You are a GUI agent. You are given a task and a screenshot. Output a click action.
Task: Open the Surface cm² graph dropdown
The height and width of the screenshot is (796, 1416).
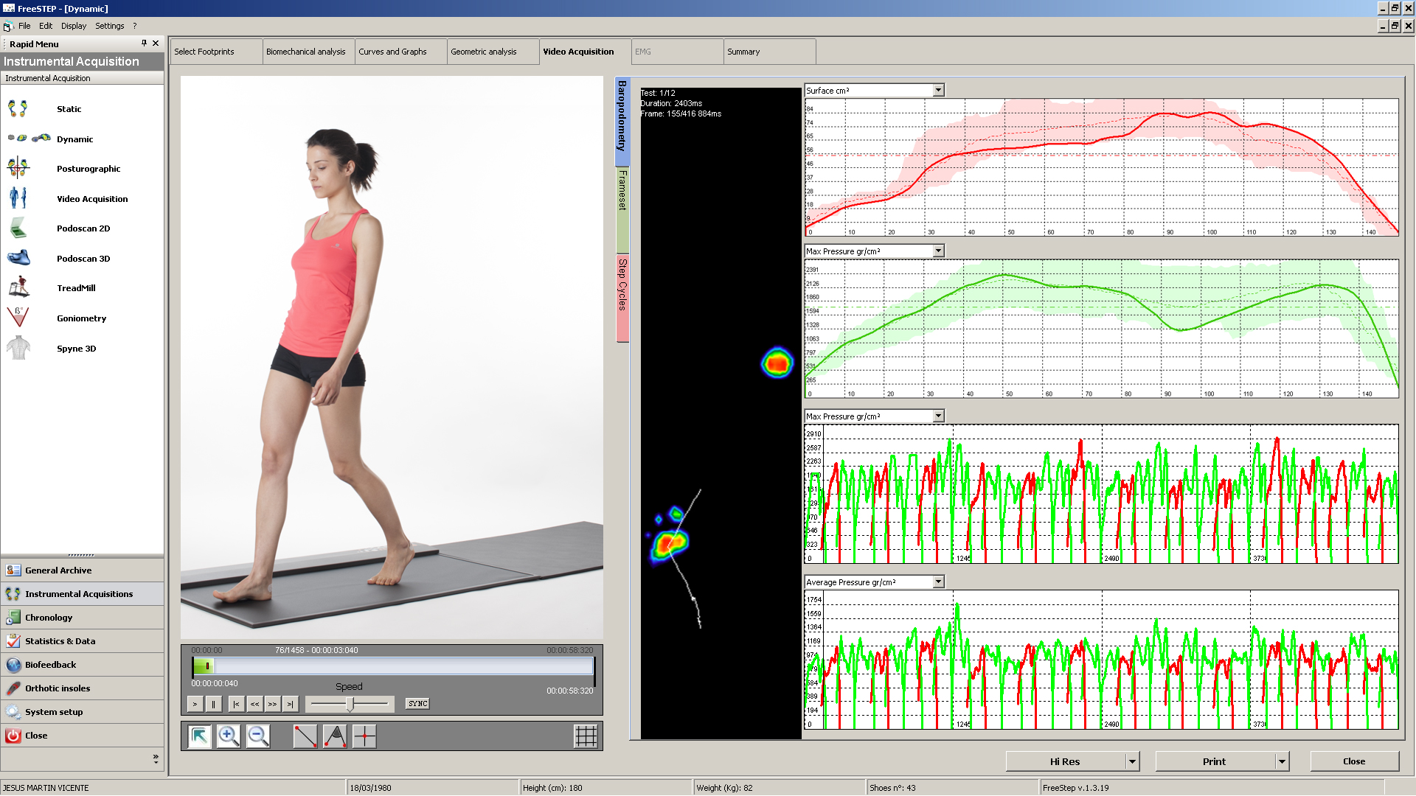(x=938, y=91)
